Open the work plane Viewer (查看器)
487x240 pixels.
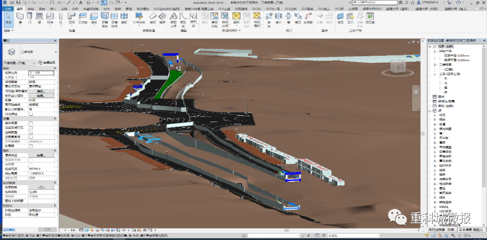[370, 18]
